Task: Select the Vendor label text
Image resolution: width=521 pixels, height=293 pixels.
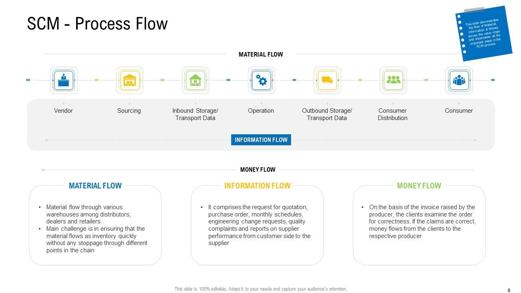Action: coord(63,111)
